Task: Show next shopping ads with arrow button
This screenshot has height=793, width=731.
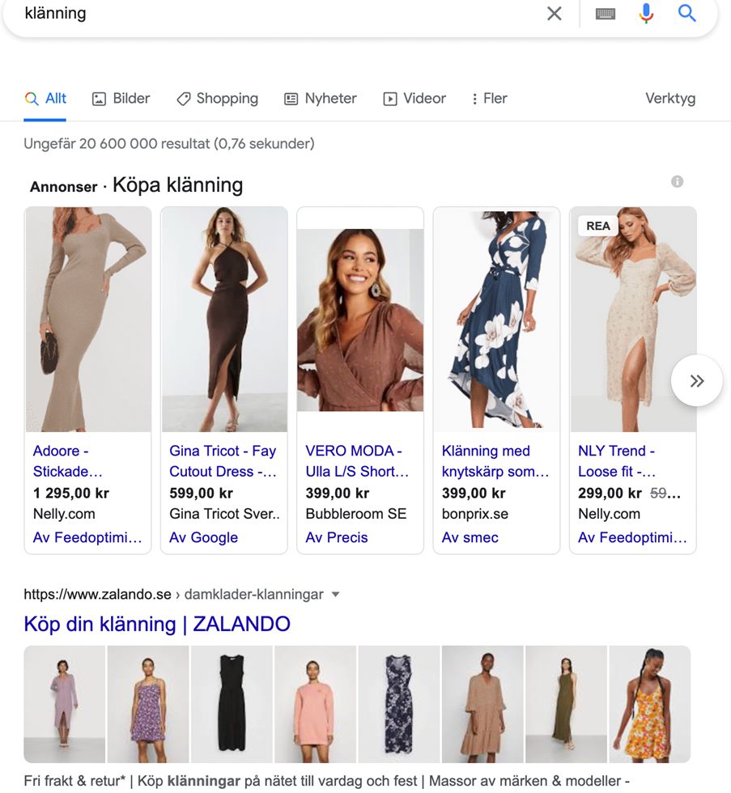Action: pyautogui.click(x=696, y=380)
